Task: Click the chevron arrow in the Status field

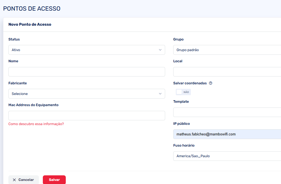Action: pos(160,50)
